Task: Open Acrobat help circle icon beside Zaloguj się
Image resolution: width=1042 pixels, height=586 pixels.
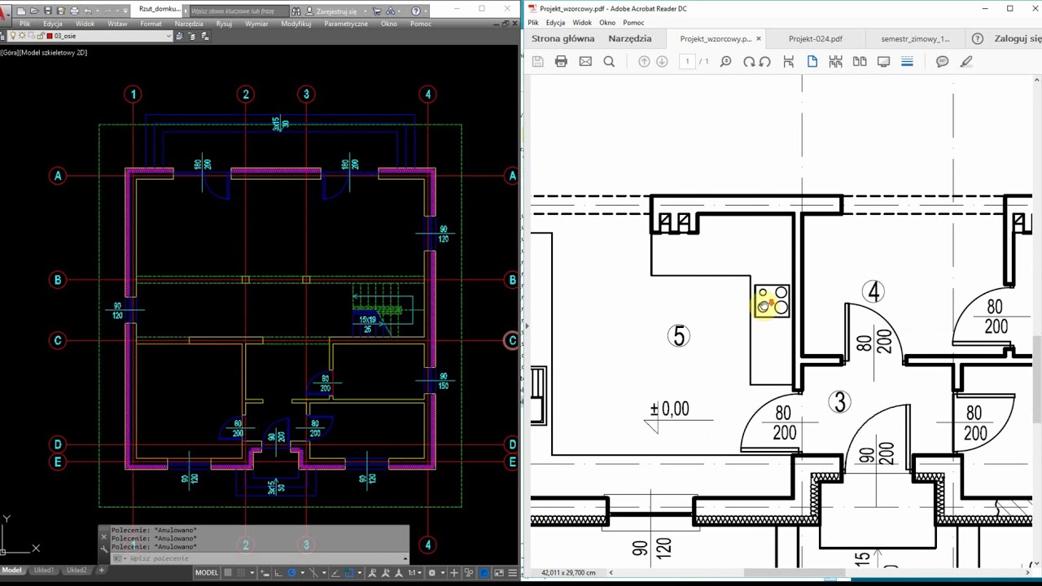Action: pos(978,38)
